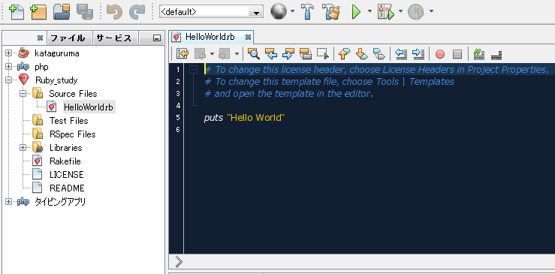555x274 pixels.
Task: Redo the last edit
Action: click(137, 12)
